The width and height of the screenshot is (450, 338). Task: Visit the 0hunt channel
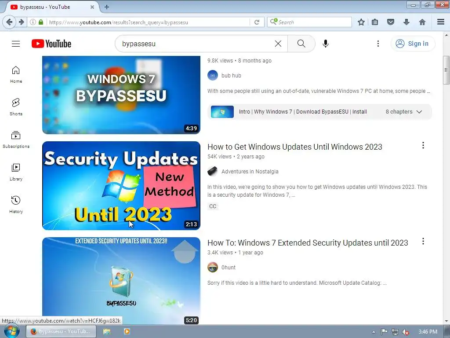pos(229,268)
